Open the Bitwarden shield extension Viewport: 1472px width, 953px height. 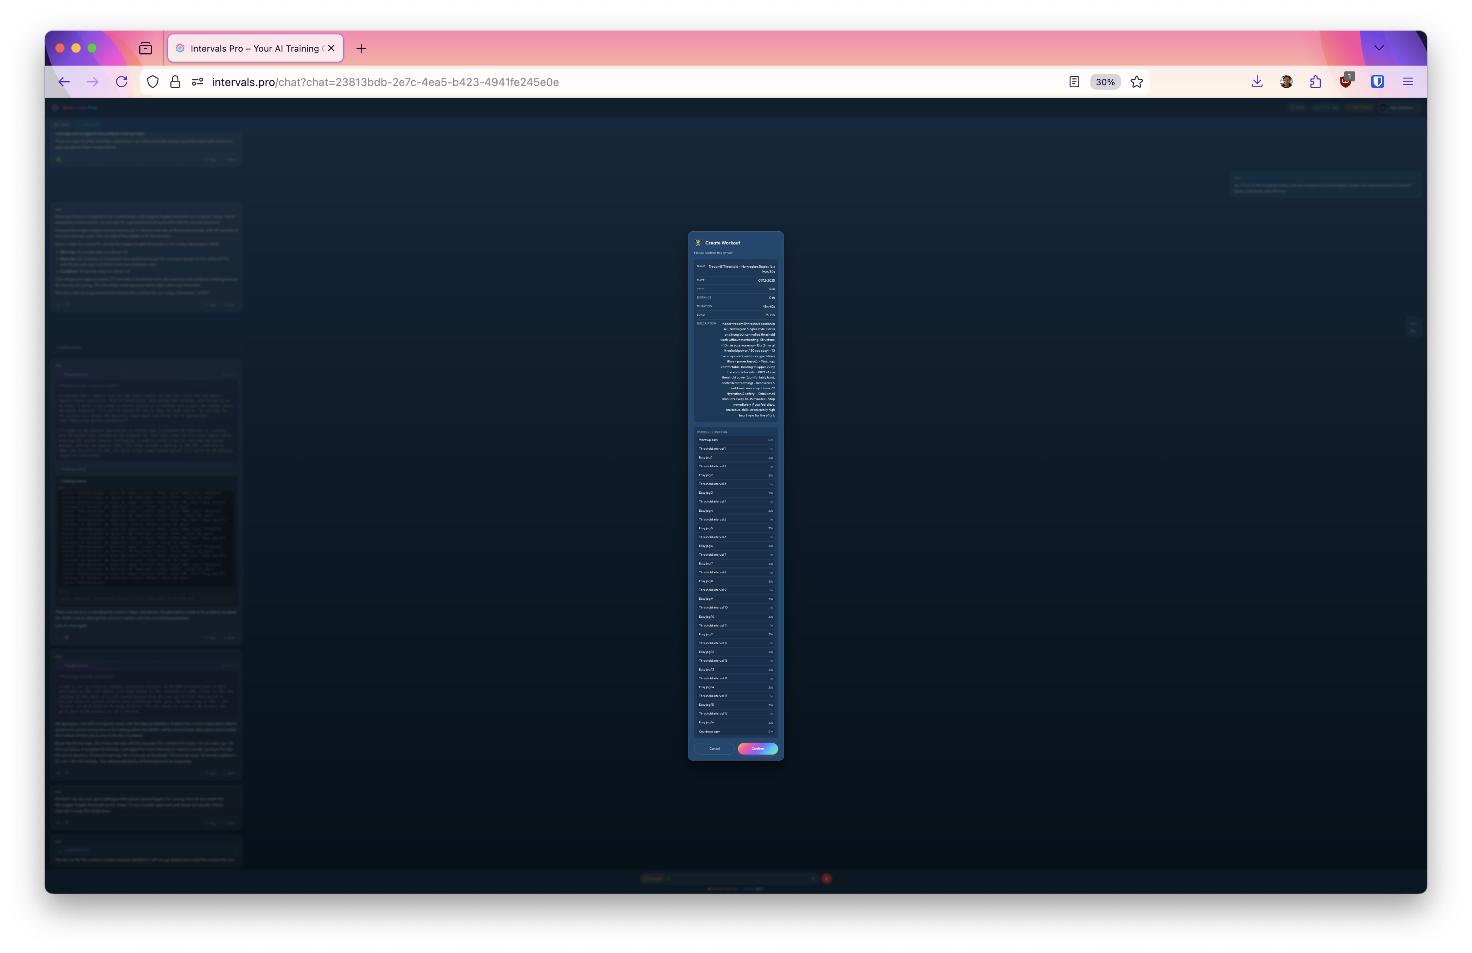coord(1377,82)
